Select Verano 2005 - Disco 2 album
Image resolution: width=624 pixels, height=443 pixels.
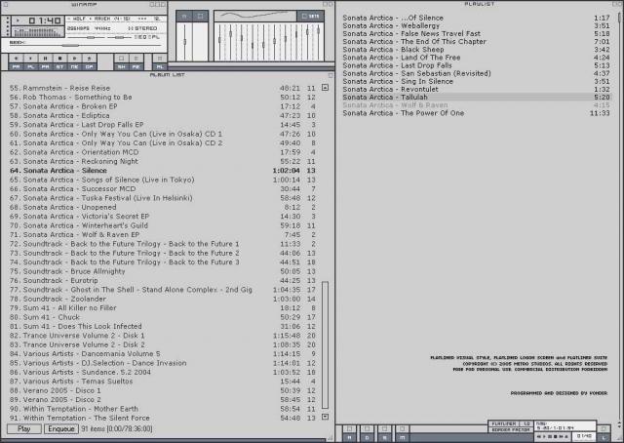[x=163, y=399]
